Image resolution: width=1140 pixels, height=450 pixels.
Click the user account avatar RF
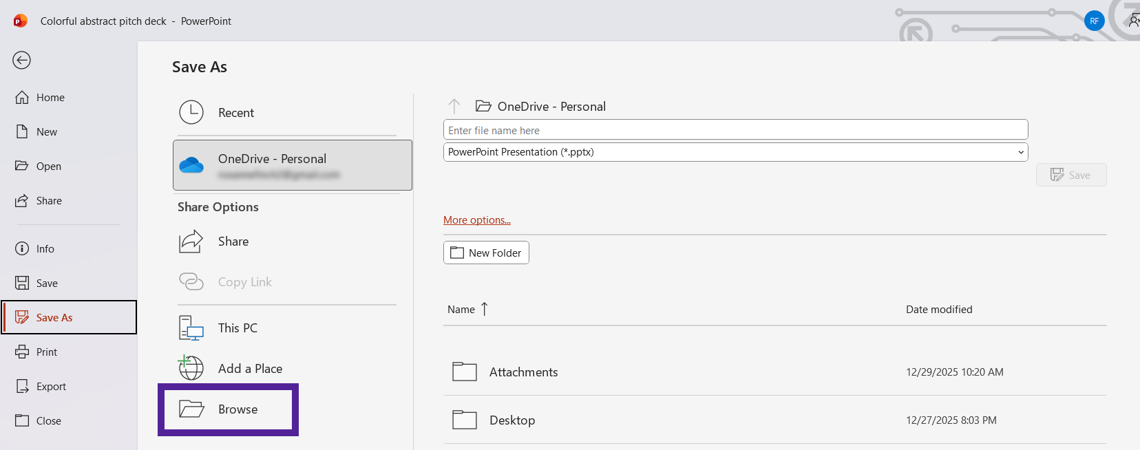[1094, 21]
